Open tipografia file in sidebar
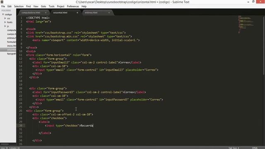 point(11,54)
